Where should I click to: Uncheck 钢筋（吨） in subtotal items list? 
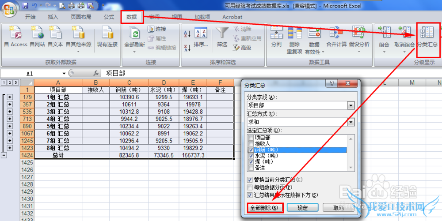[x=251, y=150]
